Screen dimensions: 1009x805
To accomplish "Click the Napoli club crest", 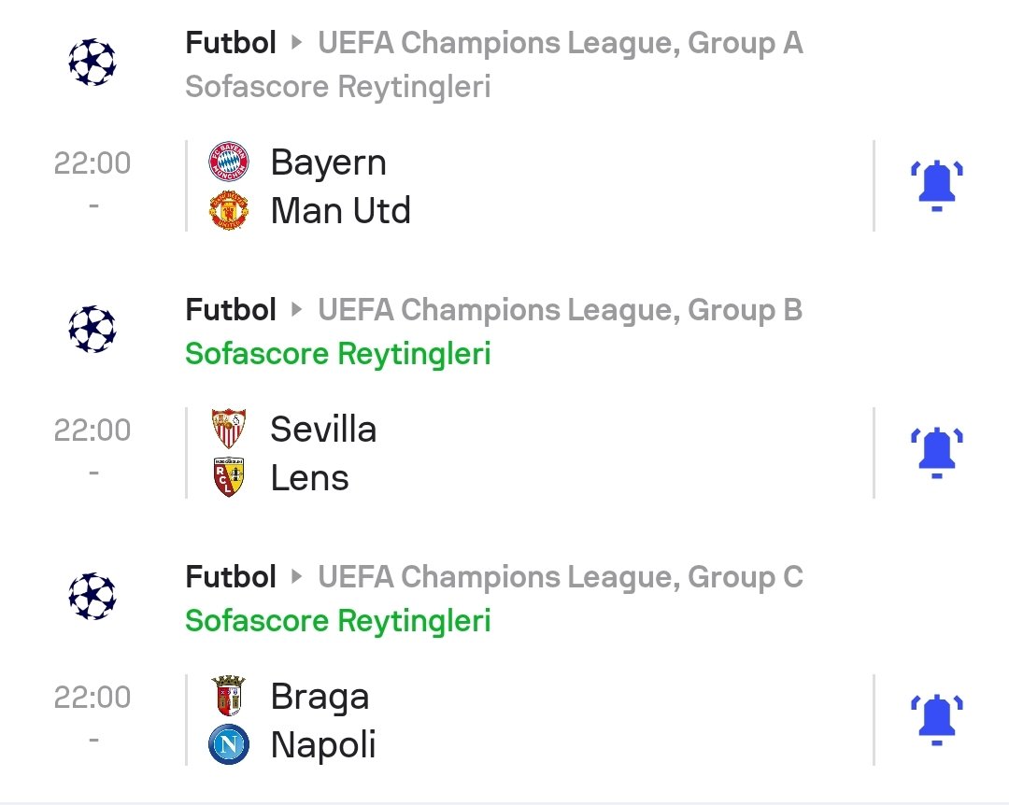I will 228,745.
